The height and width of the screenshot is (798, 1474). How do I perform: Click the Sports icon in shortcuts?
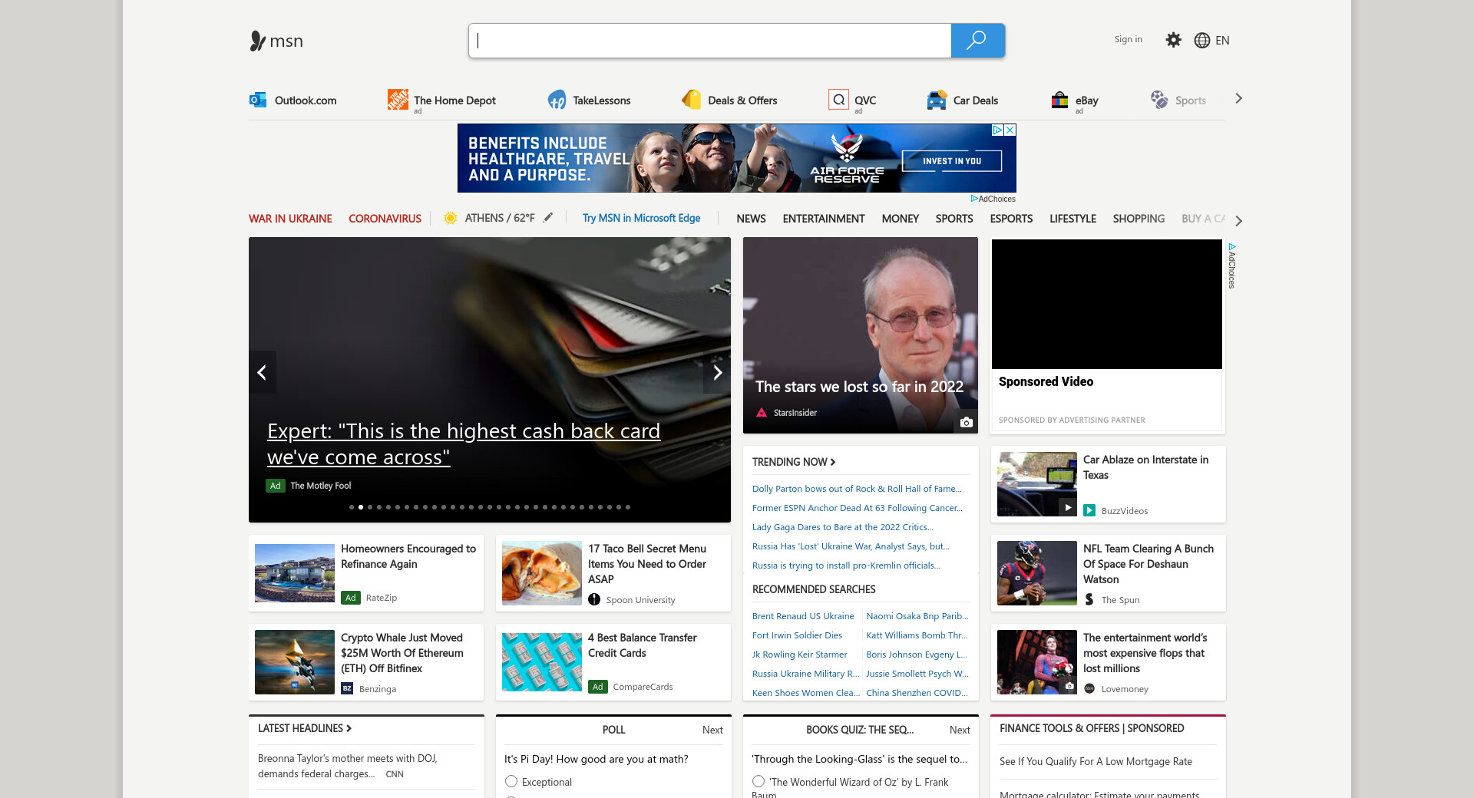pyautogui.click(x=1159, y=100)
